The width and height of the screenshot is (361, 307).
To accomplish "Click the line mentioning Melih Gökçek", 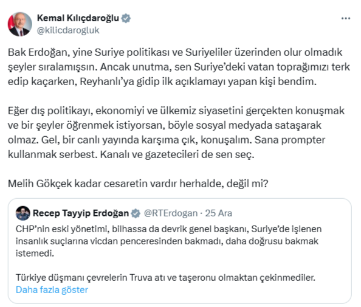I will click(138, 184).
